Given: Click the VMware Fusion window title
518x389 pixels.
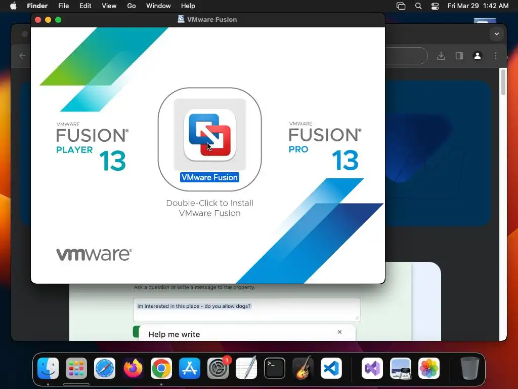Looking at the screenshot, I should 212,20.
